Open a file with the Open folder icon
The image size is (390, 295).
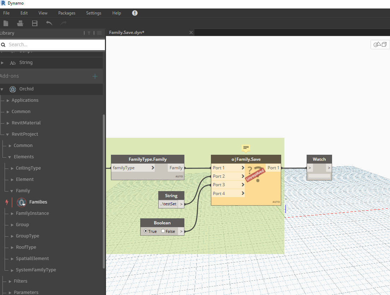coord(20,23)
